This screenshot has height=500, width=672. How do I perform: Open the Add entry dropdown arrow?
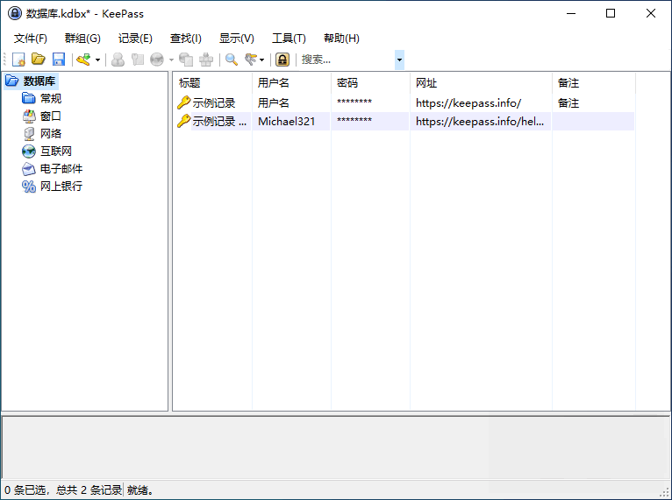(x=97, y=60)
